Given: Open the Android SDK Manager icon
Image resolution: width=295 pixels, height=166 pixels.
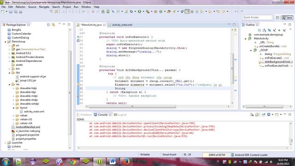Looking at the screenshot, I should pyautogui.click(x=103, y=12).
